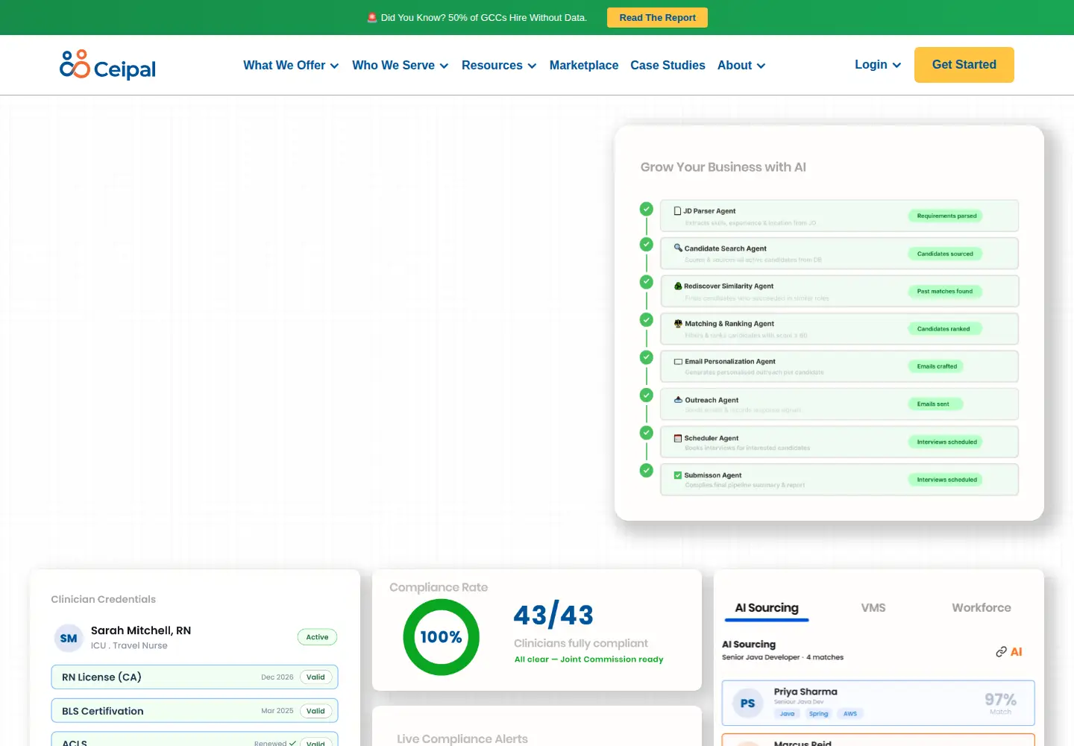This screenshot has height=746, width=1074.
Task: Open the About dropdown
Action: click(x=741, y=65)
